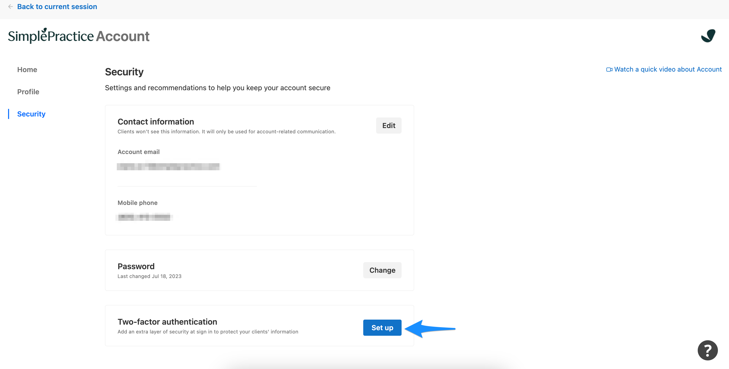
Task: Open the SimplePractice leaf avatar icon
Action: coord(708,36)
